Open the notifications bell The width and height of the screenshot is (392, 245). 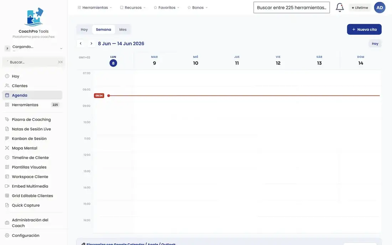click(x=340, y=7)
